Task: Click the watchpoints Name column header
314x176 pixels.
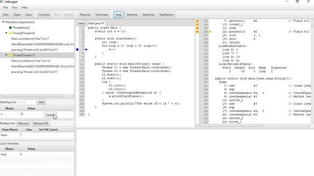Action: (x=10, y=109)
